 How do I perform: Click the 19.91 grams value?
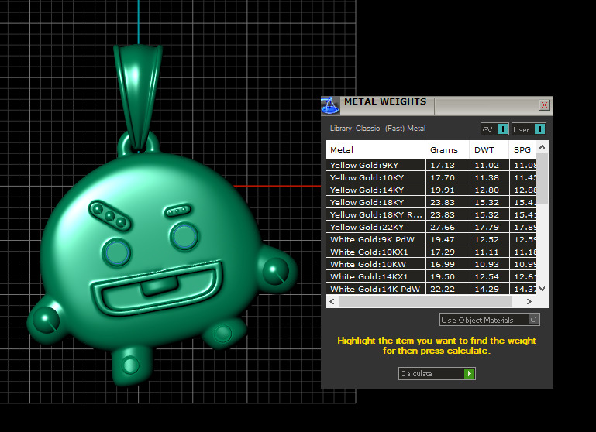click(x=443, y=190)
